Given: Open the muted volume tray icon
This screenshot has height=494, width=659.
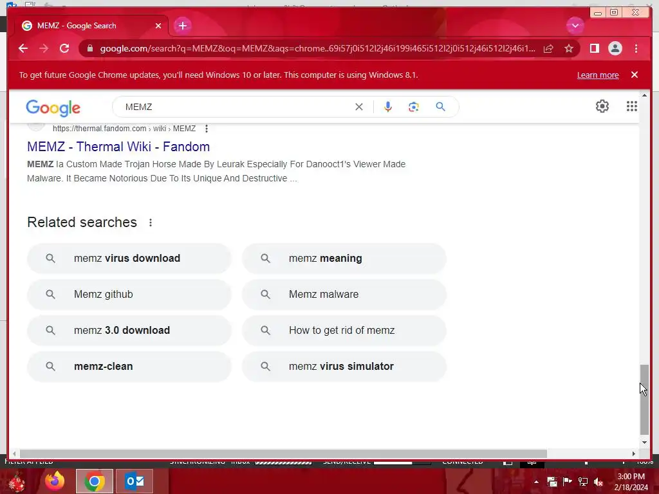Looking at the screenshot, I should click(x=599, y=482).
